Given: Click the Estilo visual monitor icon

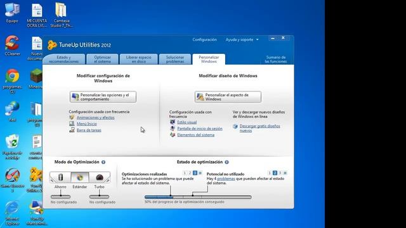Looking at the screenshot, I should 173,122.
